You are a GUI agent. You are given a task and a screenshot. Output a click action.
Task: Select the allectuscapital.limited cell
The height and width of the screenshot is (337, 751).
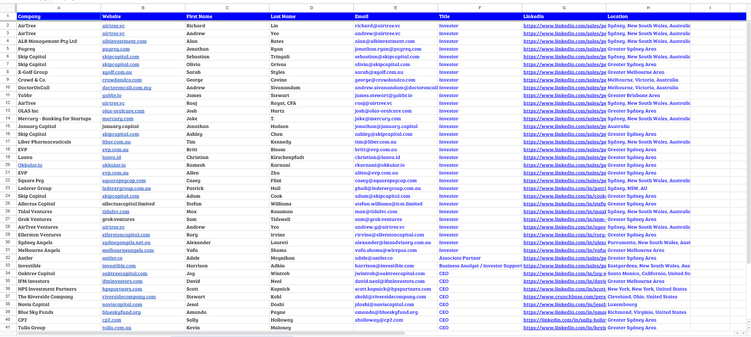[143, 204]
